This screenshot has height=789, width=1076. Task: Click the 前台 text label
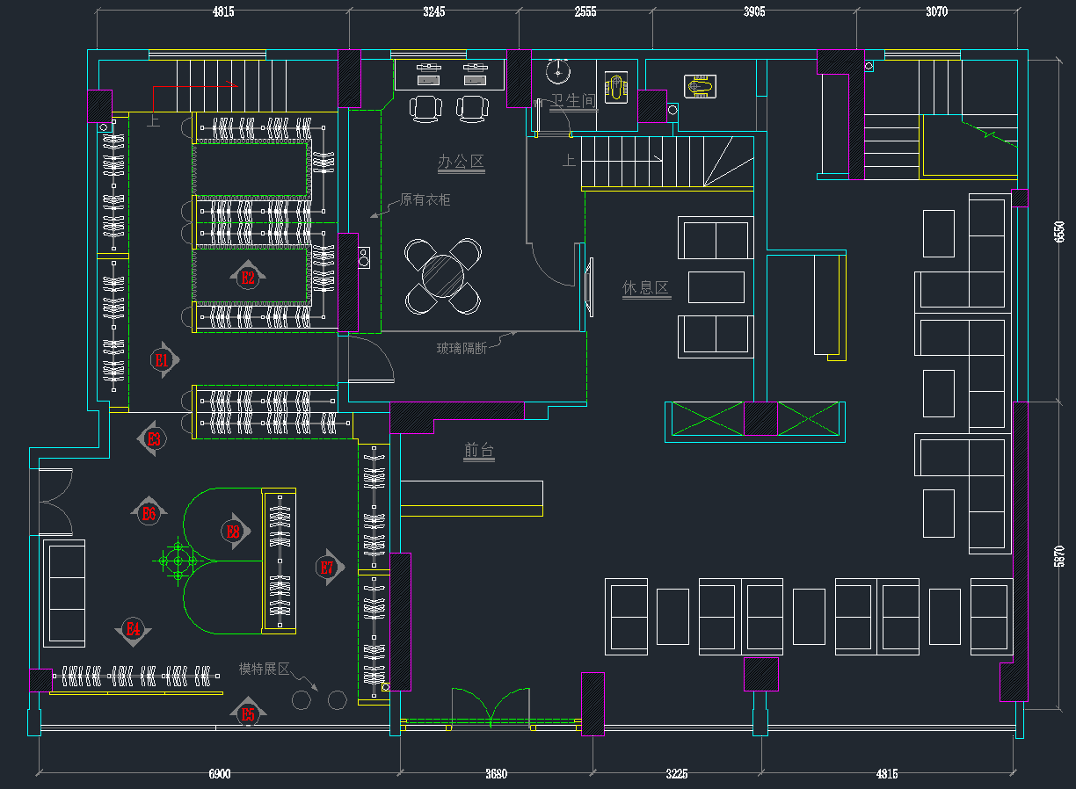tap(479, 451)
